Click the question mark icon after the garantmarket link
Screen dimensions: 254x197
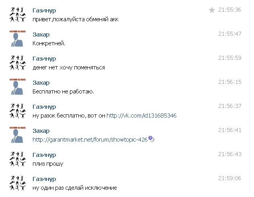(x=151, y=138)
